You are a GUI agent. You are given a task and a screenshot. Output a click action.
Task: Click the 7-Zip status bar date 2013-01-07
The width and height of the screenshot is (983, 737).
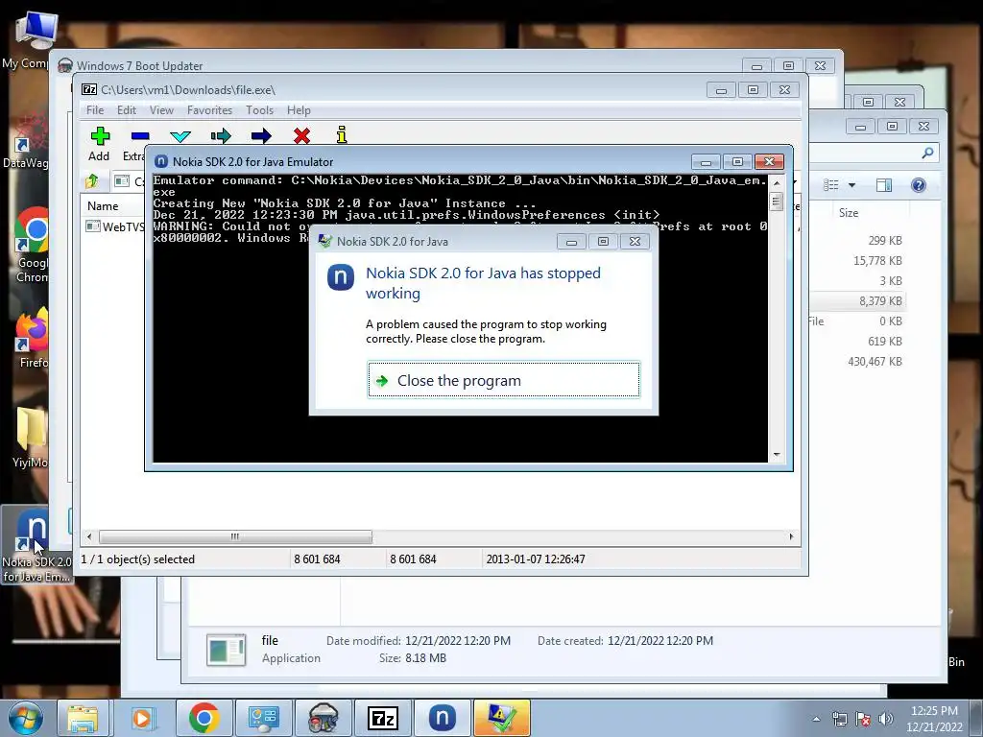tap(536, 559)
